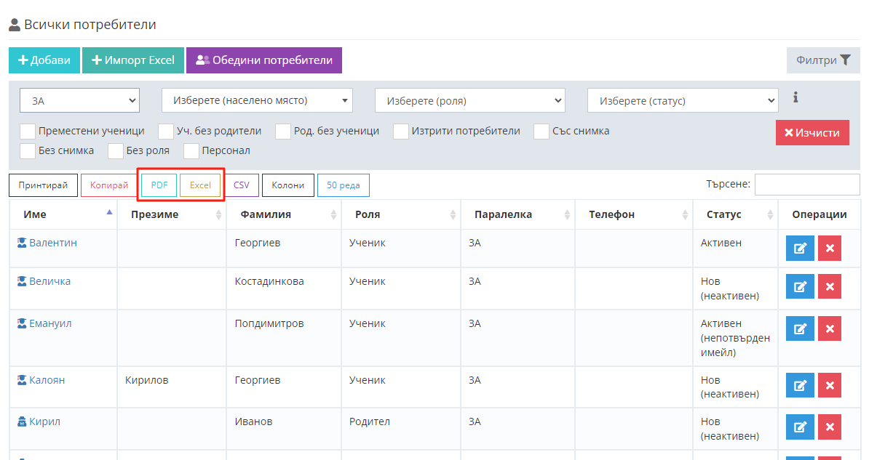This screenshot has height=460, width=869.
Task: Sort table by Статус column
Action: [x=735, y=214]
